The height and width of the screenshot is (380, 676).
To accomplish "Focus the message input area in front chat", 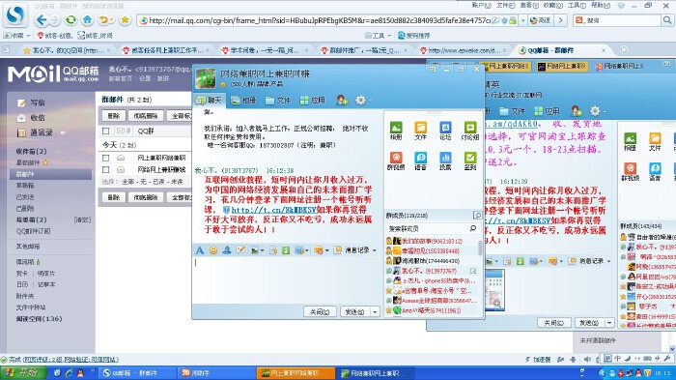I will point(286,279).
